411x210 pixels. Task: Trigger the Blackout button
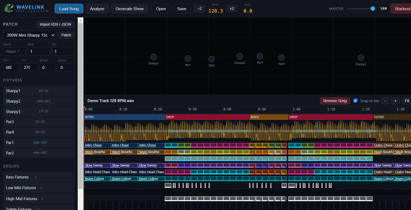(x=402, y=8)
